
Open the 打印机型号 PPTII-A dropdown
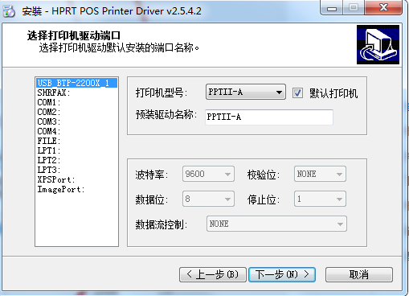point(246,92)
